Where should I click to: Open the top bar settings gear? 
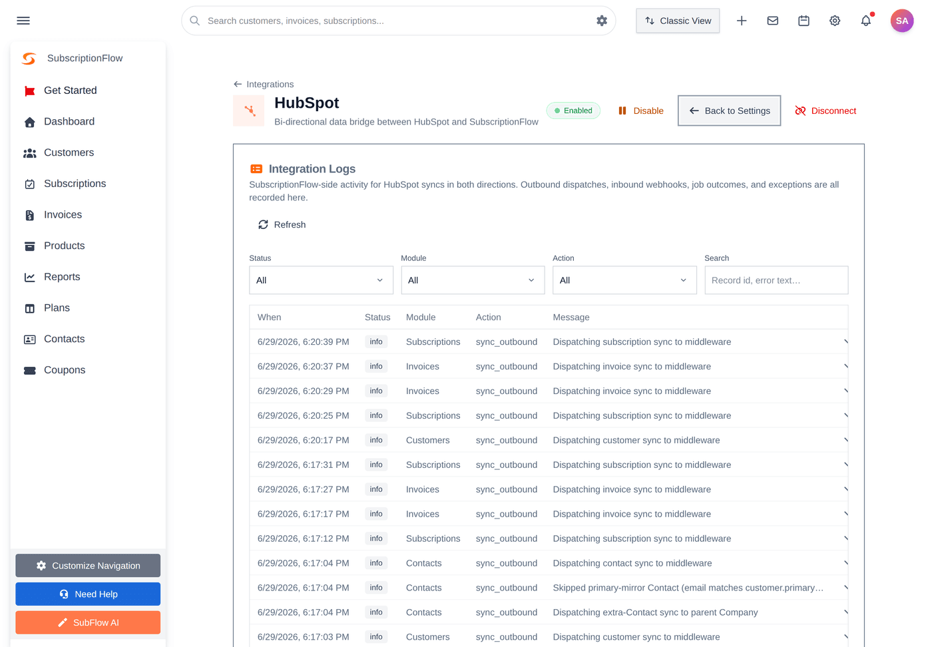point(835,21)
